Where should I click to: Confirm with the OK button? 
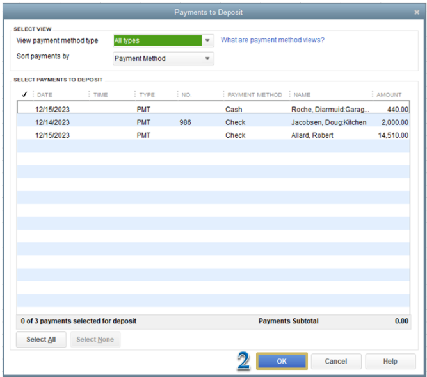[x=282, y=361]
